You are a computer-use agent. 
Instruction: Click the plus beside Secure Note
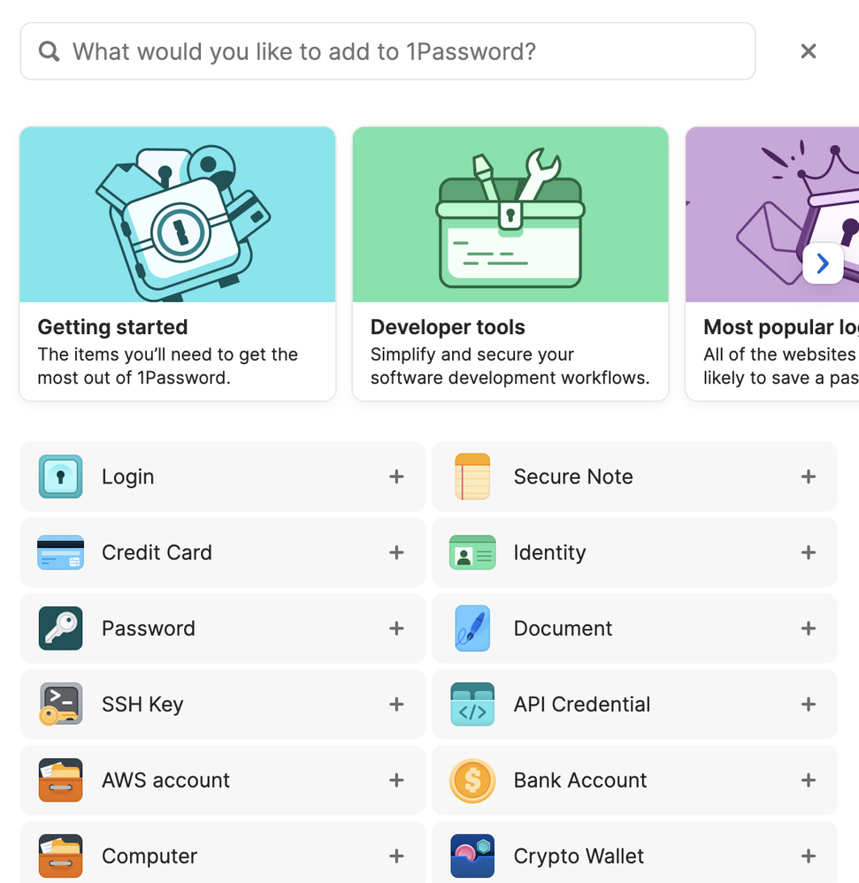pos(808,476)
